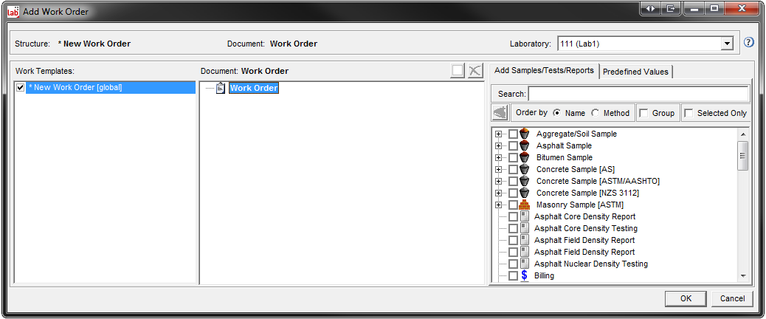Click the Billing dollar sign icon
The height and width of the screenshot is (319, 766).
click(x=525, y=275)
